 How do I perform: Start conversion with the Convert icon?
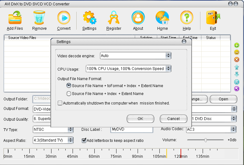click(x=64, y=18)
